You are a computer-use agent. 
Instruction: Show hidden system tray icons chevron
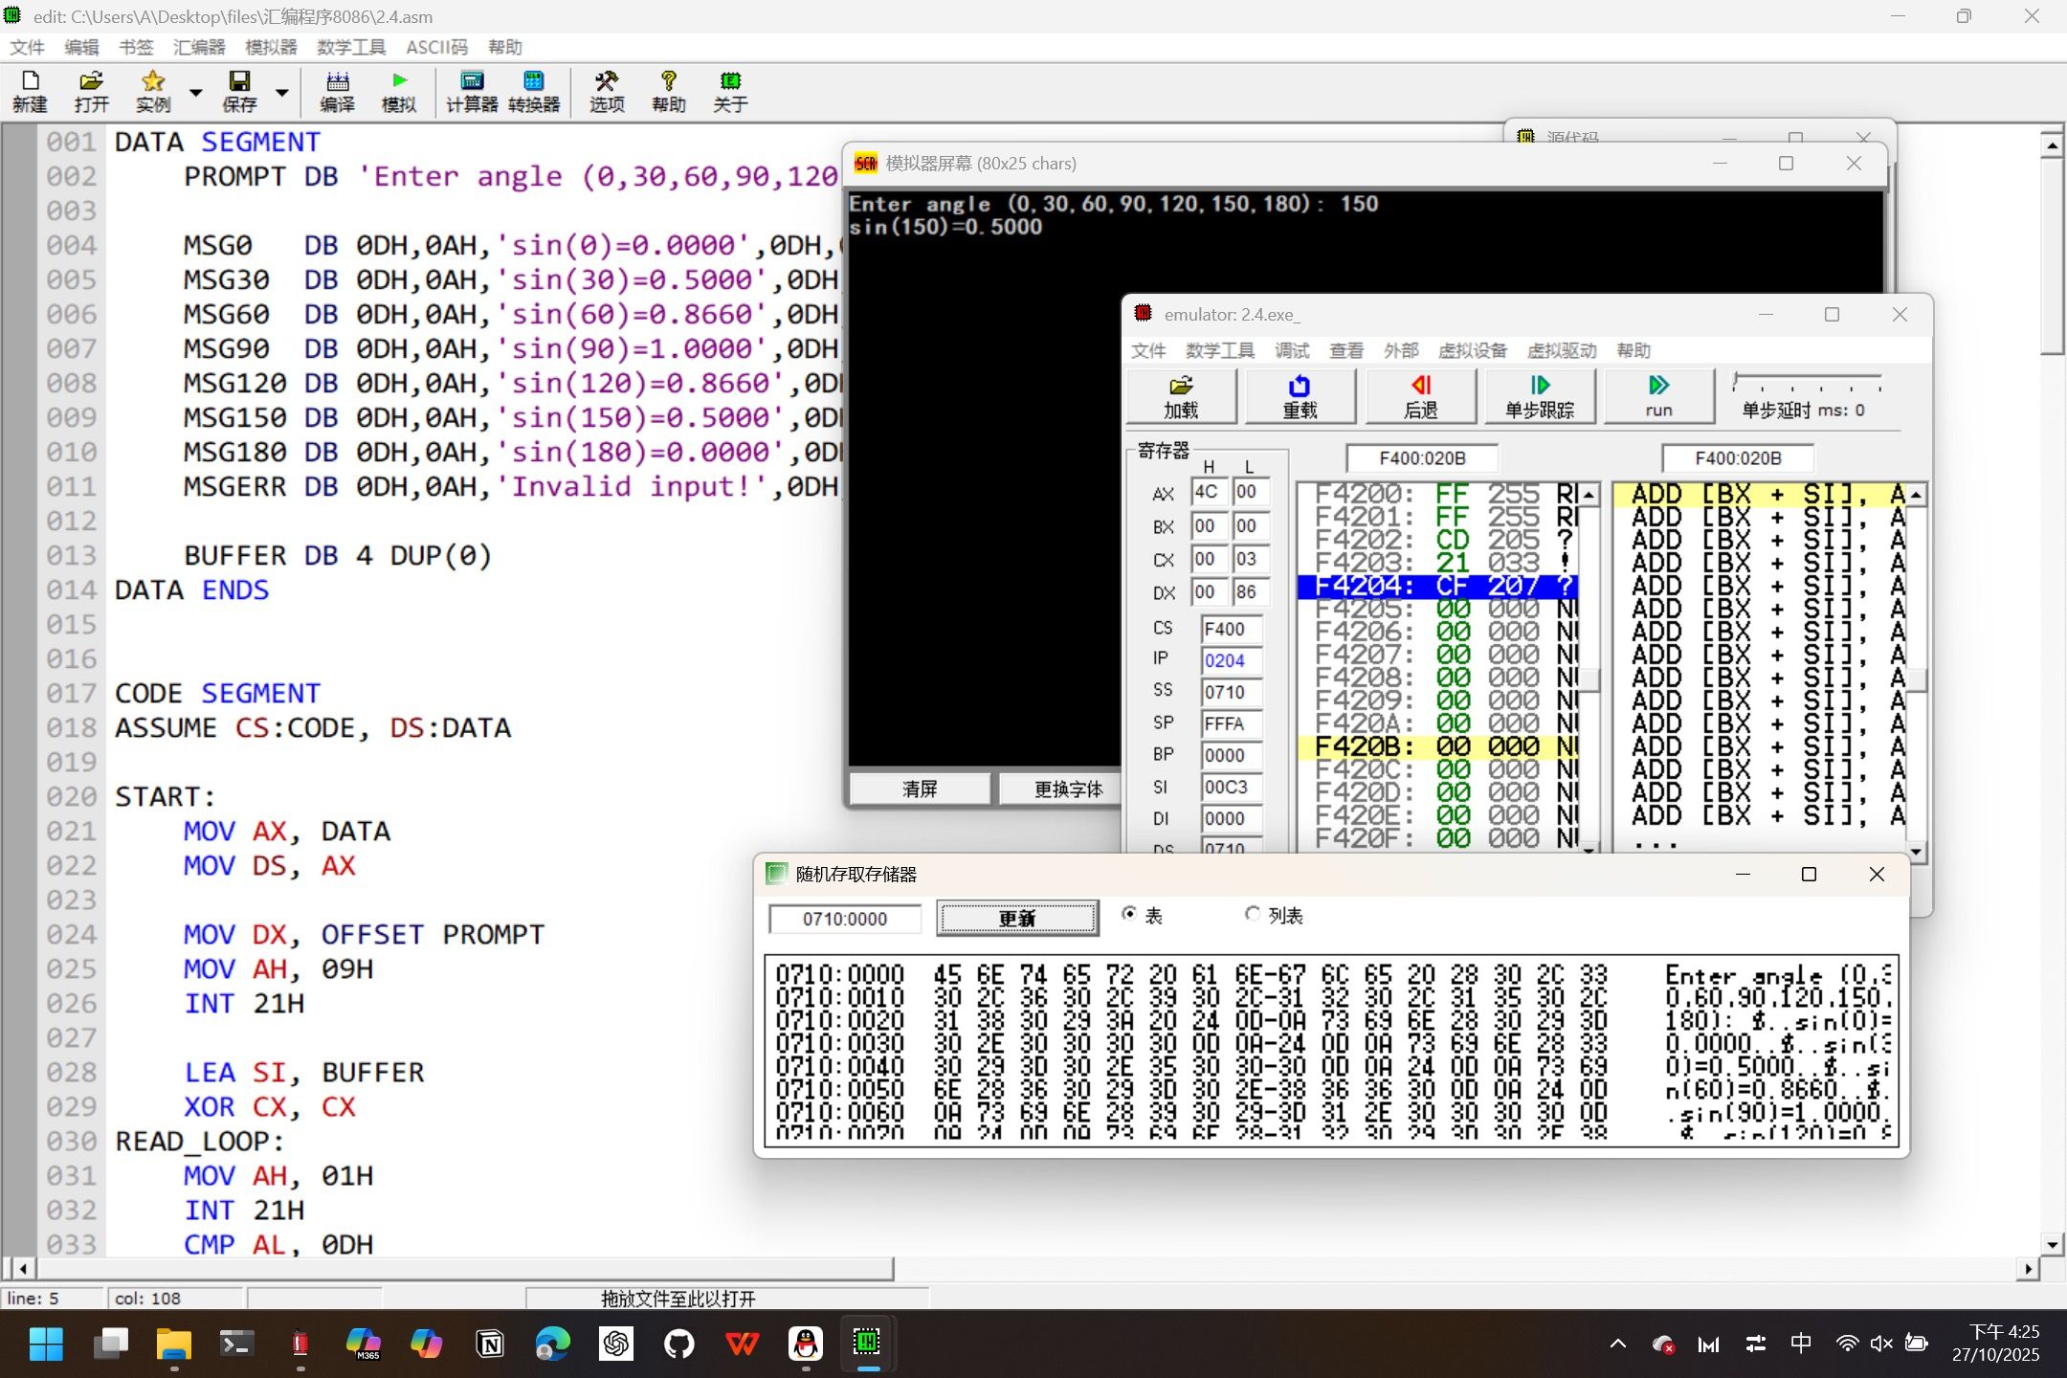click(1618, 1344)
